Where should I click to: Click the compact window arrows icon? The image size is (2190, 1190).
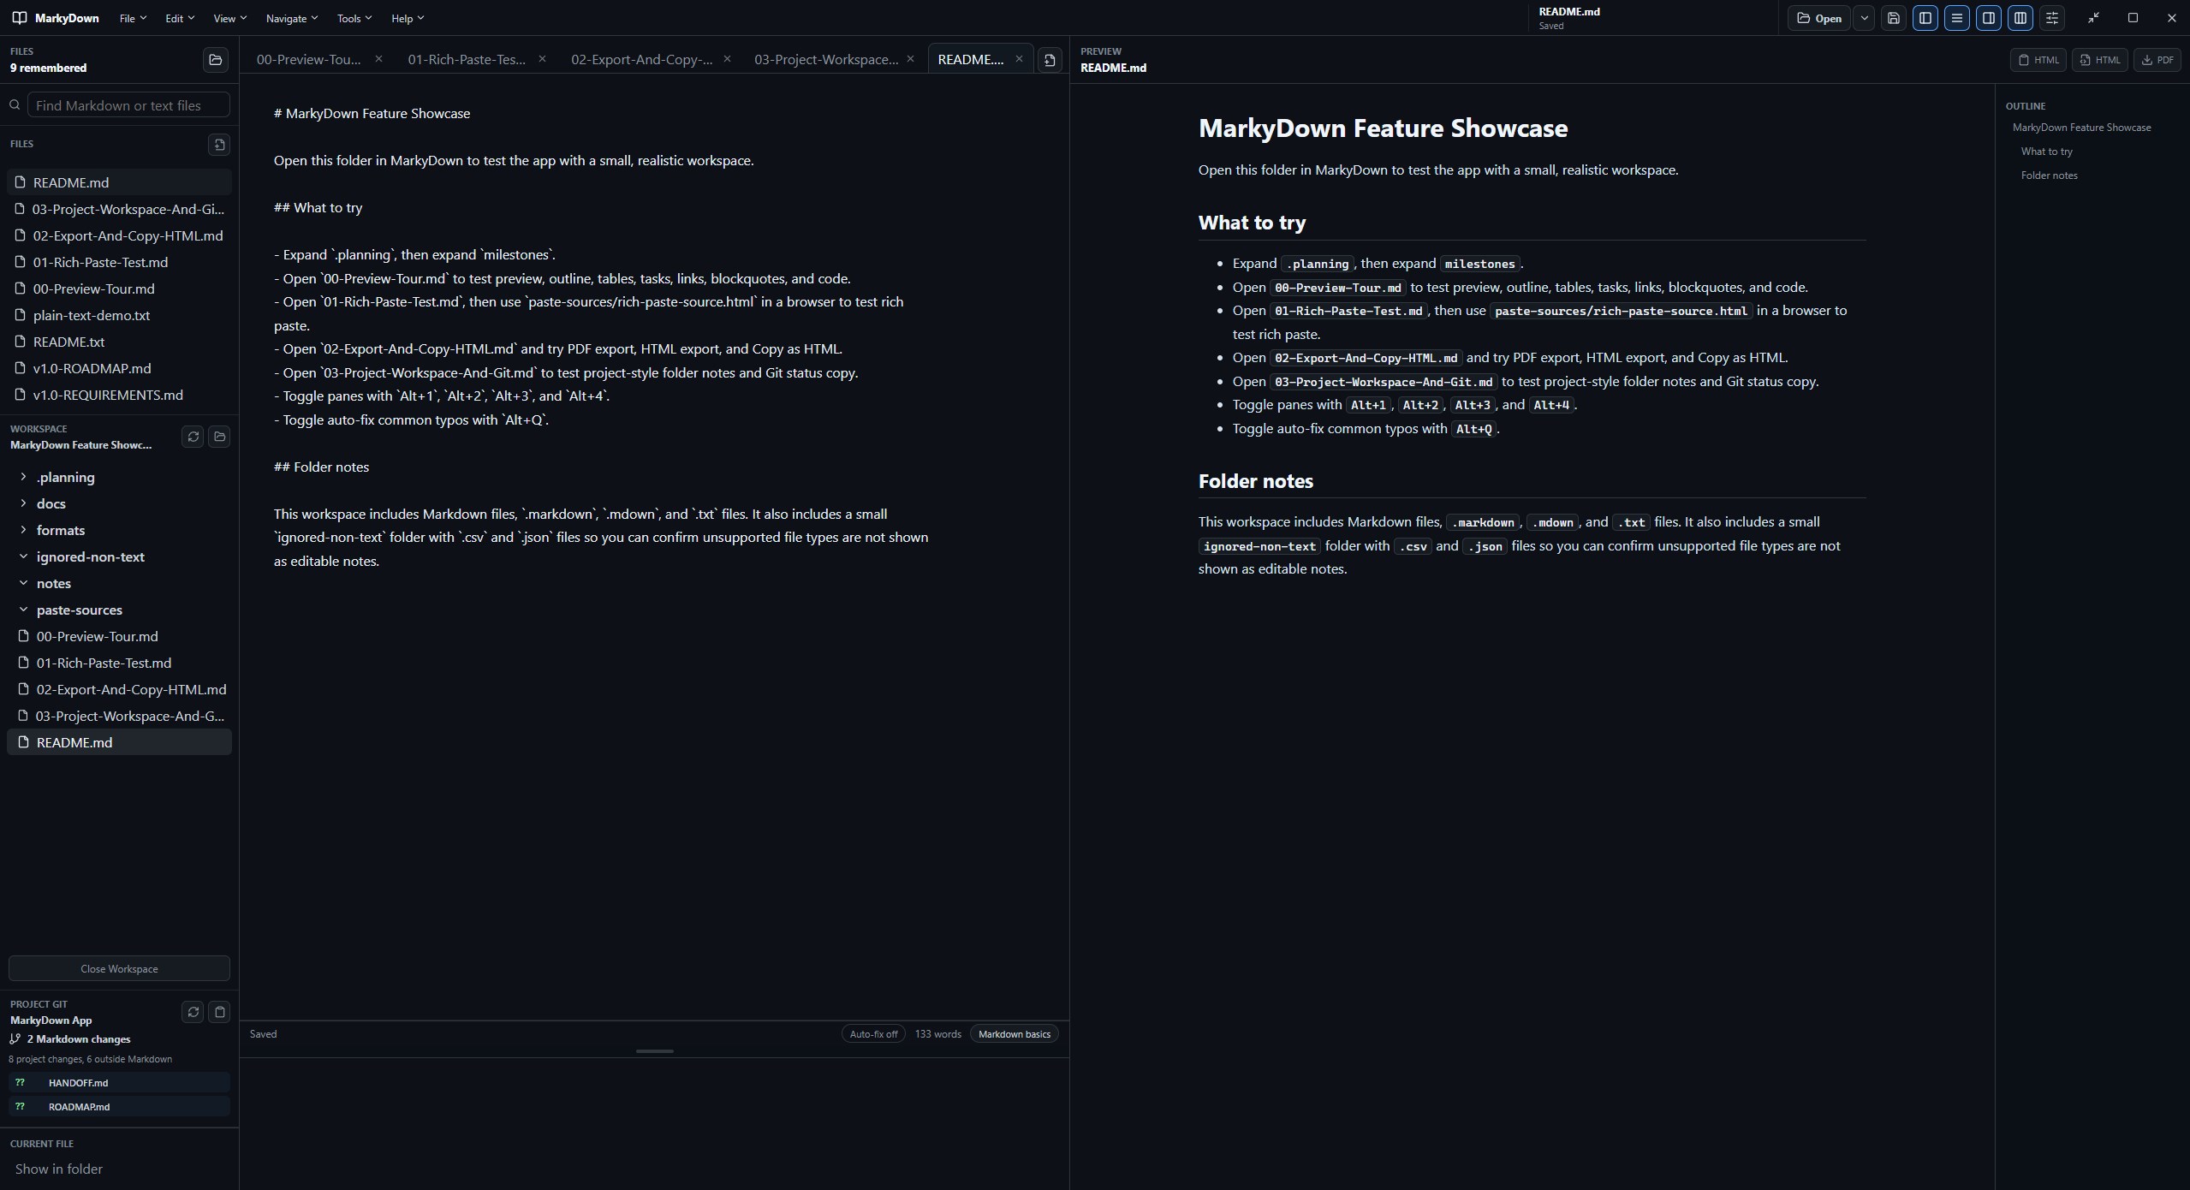[2093, 18]
